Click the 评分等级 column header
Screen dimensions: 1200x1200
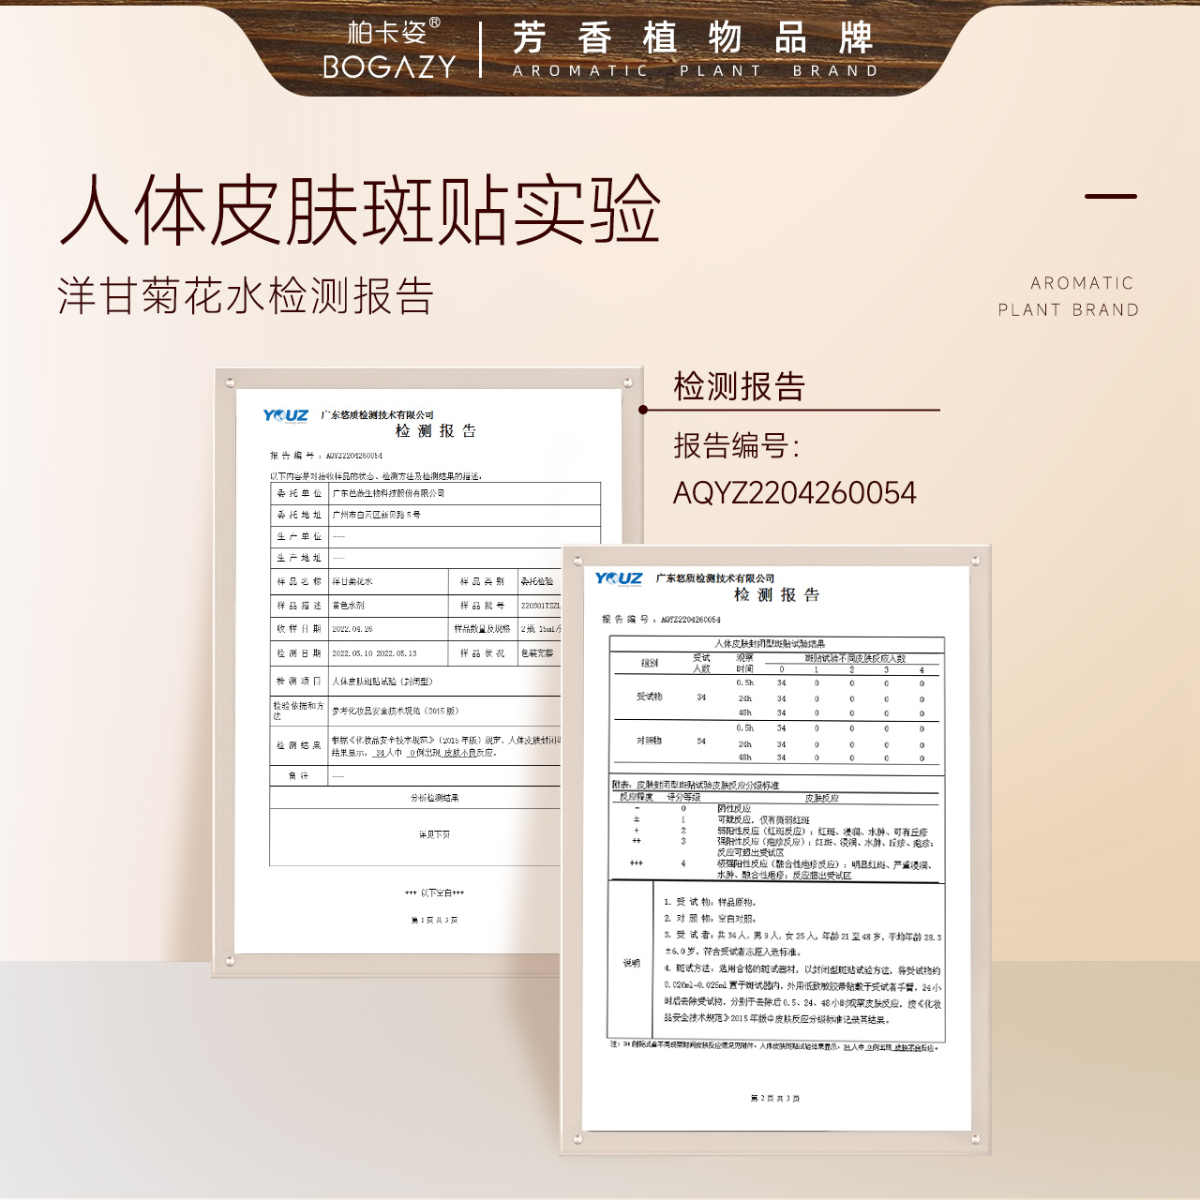[683, 798]
